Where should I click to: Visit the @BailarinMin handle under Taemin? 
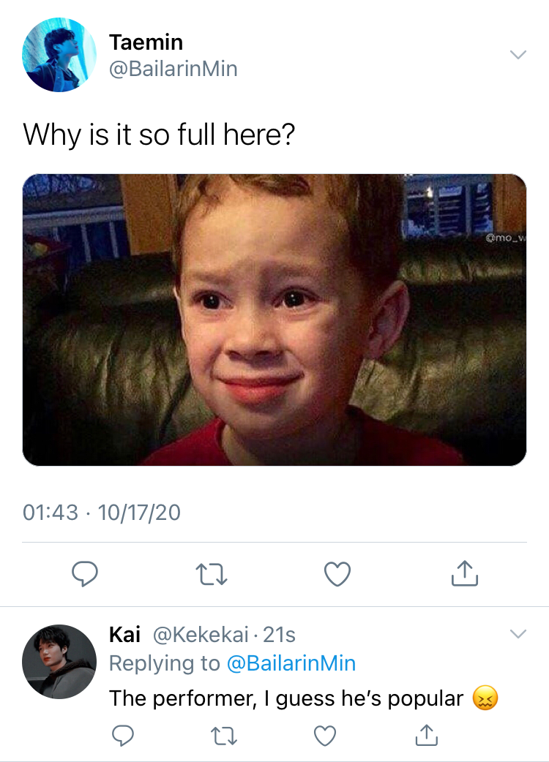[x=173, y=69]
